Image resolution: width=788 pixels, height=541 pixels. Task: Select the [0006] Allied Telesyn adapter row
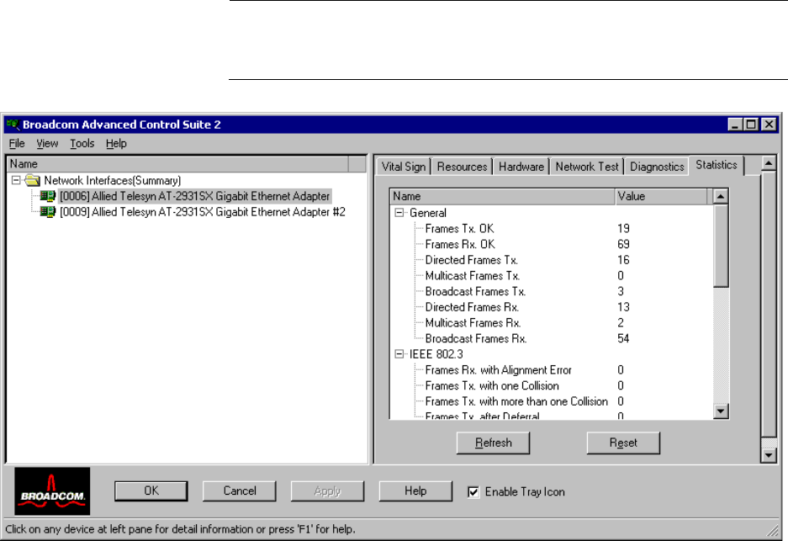[x=195, y=196]
